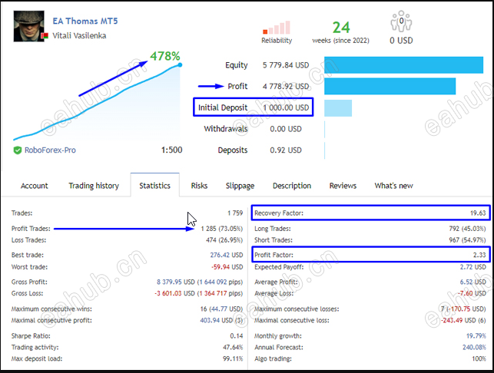Click the Initial Deposit light blue bar
The image size is (494, 373).
click(338, 108)
